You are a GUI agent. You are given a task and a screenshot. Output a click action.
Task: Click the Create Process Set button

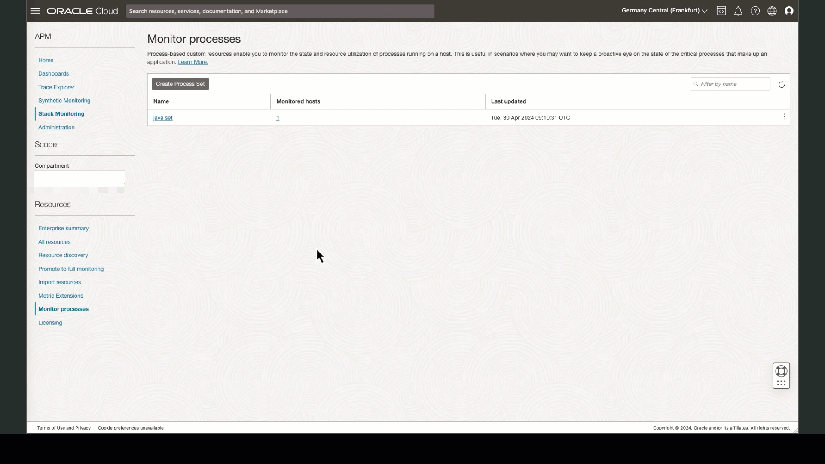[x=180, y=84]
